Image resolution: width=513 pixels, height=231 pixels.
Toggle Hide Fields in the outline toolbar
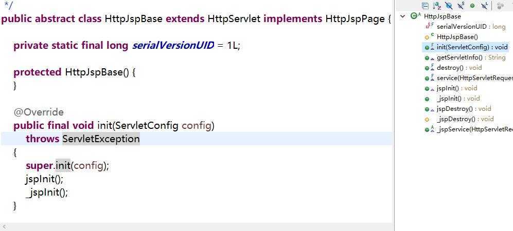pos(449,5)
